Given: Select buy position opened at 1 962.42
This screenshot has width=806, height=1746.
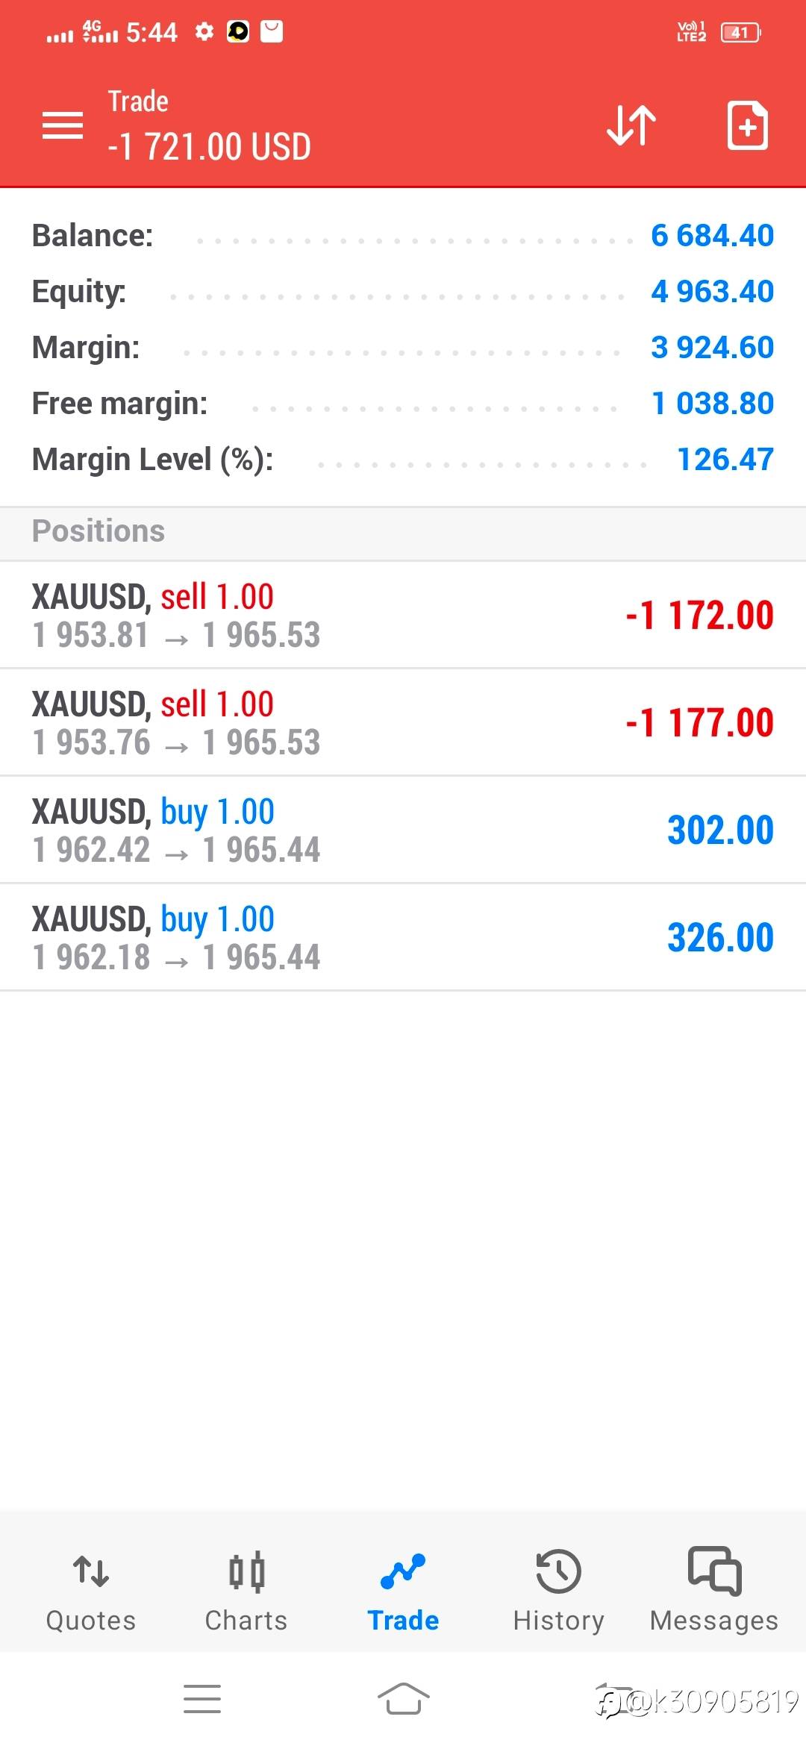Looking at the screenshot, I should (403, 830).
